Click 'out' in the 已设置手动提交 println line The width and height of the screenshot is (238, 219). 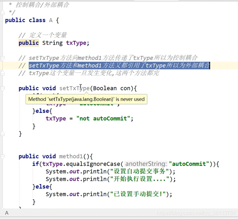pyautogui.click(x=74, y=194)
